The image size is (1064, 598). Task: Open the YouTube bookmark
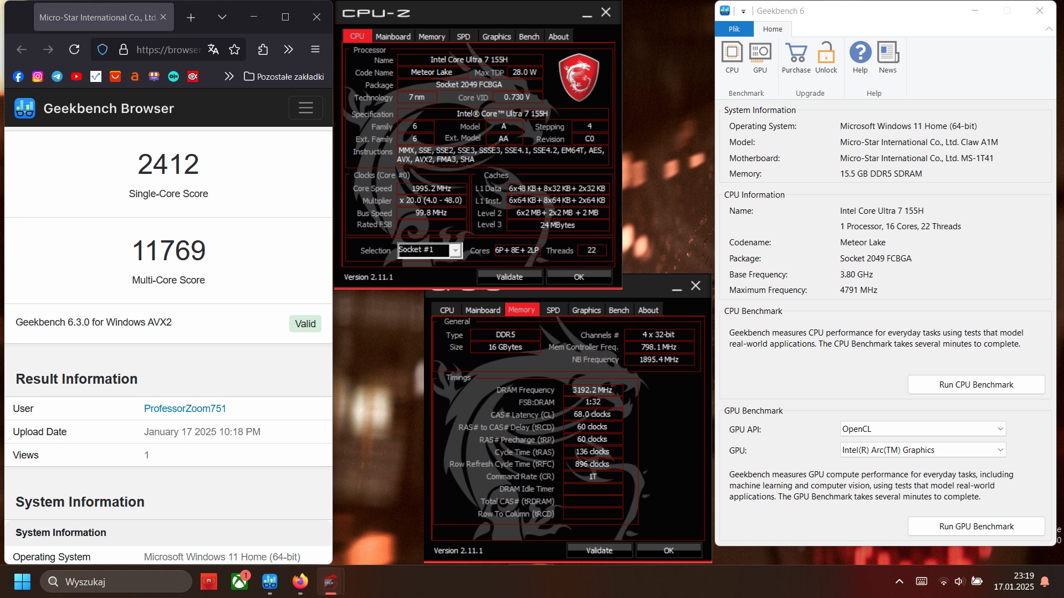[76, 76]
